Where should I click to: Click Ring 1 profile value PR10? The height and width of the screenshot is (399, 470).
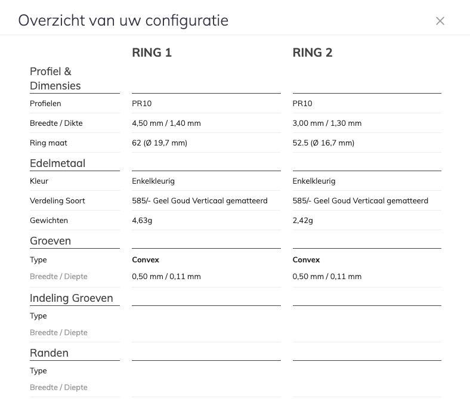pos(142,104)
